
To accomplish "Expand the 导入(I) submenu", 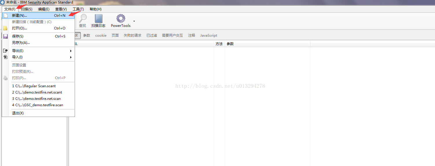I will coord(38,57).
